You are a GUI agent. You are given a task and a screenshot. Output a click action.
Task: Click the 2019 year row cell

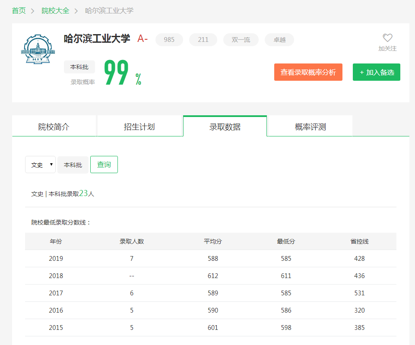point(56,259)
